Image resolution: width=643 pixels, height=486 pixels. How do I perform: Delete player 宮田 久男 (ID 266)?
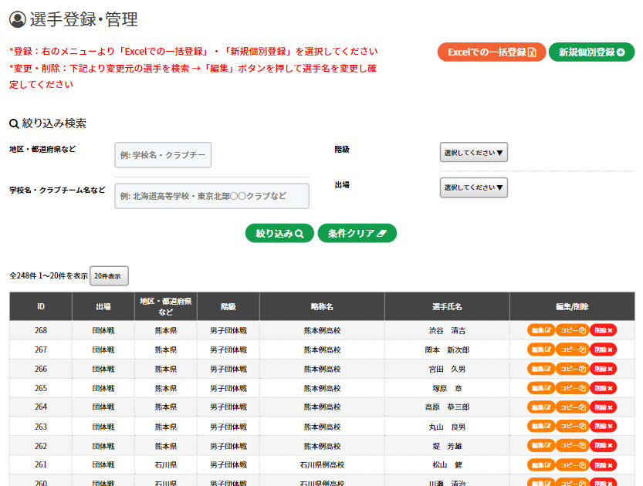tap(603, 369)
